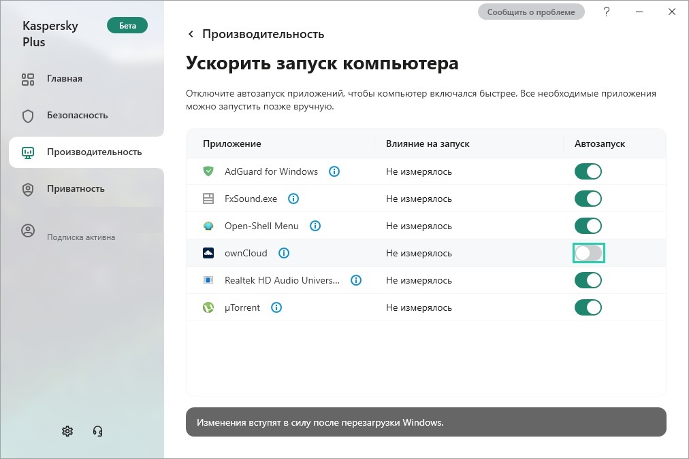Screen dimensions: 689x459
Task: Turn off µTorrent autostart toggle
Action: tap(588, 307)
